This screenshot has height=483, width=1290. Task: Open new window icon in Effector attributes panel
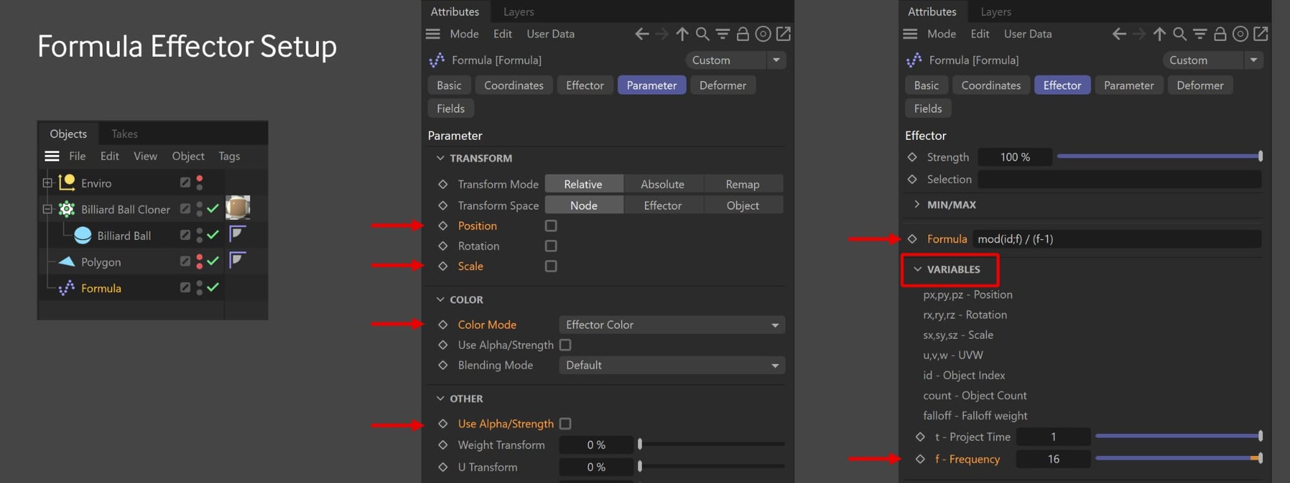1260,34
